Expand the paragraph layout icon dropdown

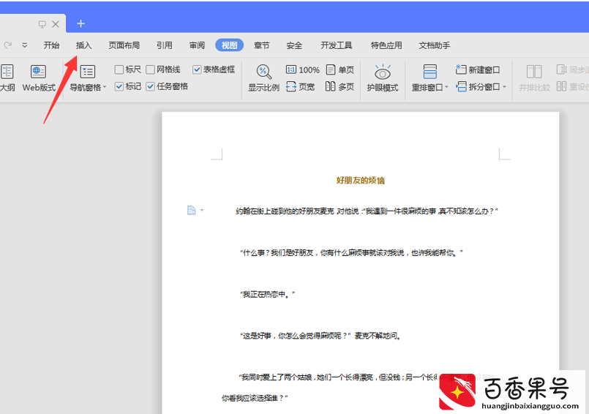click(x=202, y=210)
